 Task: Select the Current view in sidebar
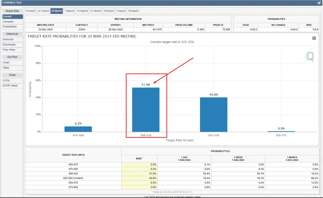[x=8, y=17]
